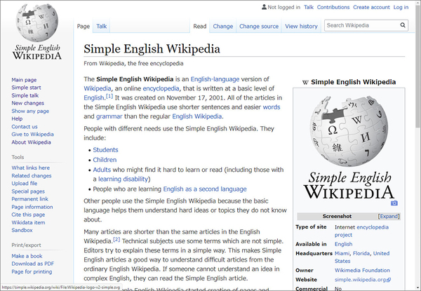Click the camera icon below infobox logo
This screenshot has height=291, width=421.
pos(394,203)
